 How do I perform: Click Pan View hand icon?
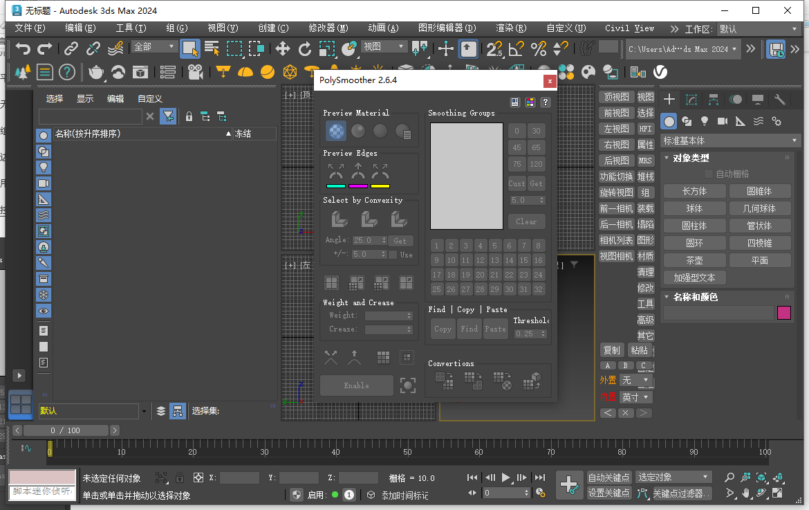click(x=745, y=493)
